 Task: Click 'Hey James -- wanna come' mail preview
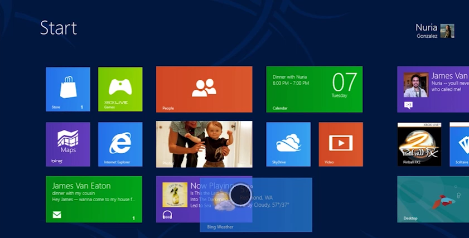[x=93, y=200]
